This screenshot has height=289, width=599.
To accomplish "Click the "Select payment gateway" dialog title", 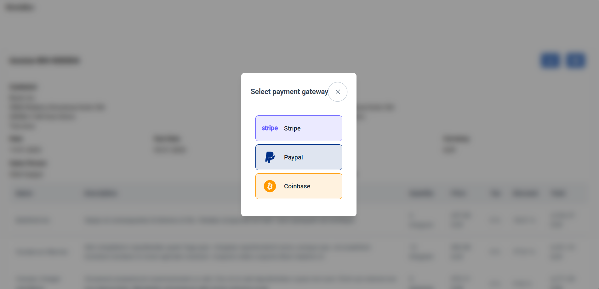I will (x=289, y=92).
